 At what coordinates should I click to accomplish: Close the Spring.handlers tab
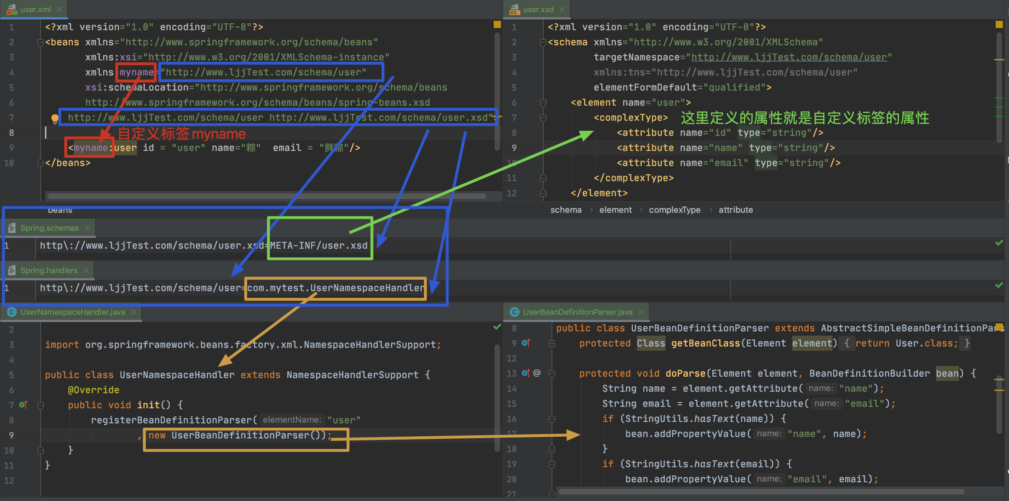[x=86, y=271]
